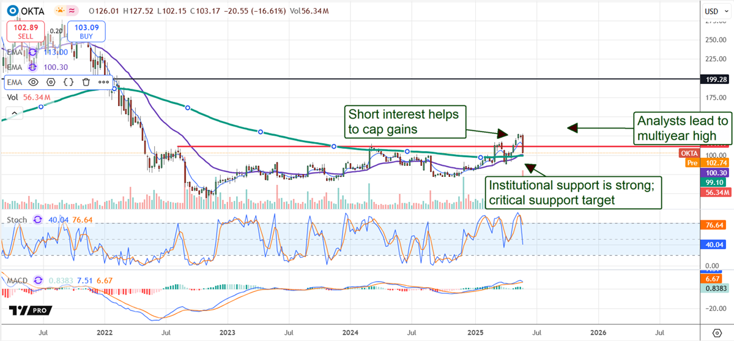The height and width of the screenshot is (341, 734).
Task: Click the 225.00 price axis label
Action: pos(714,59)
